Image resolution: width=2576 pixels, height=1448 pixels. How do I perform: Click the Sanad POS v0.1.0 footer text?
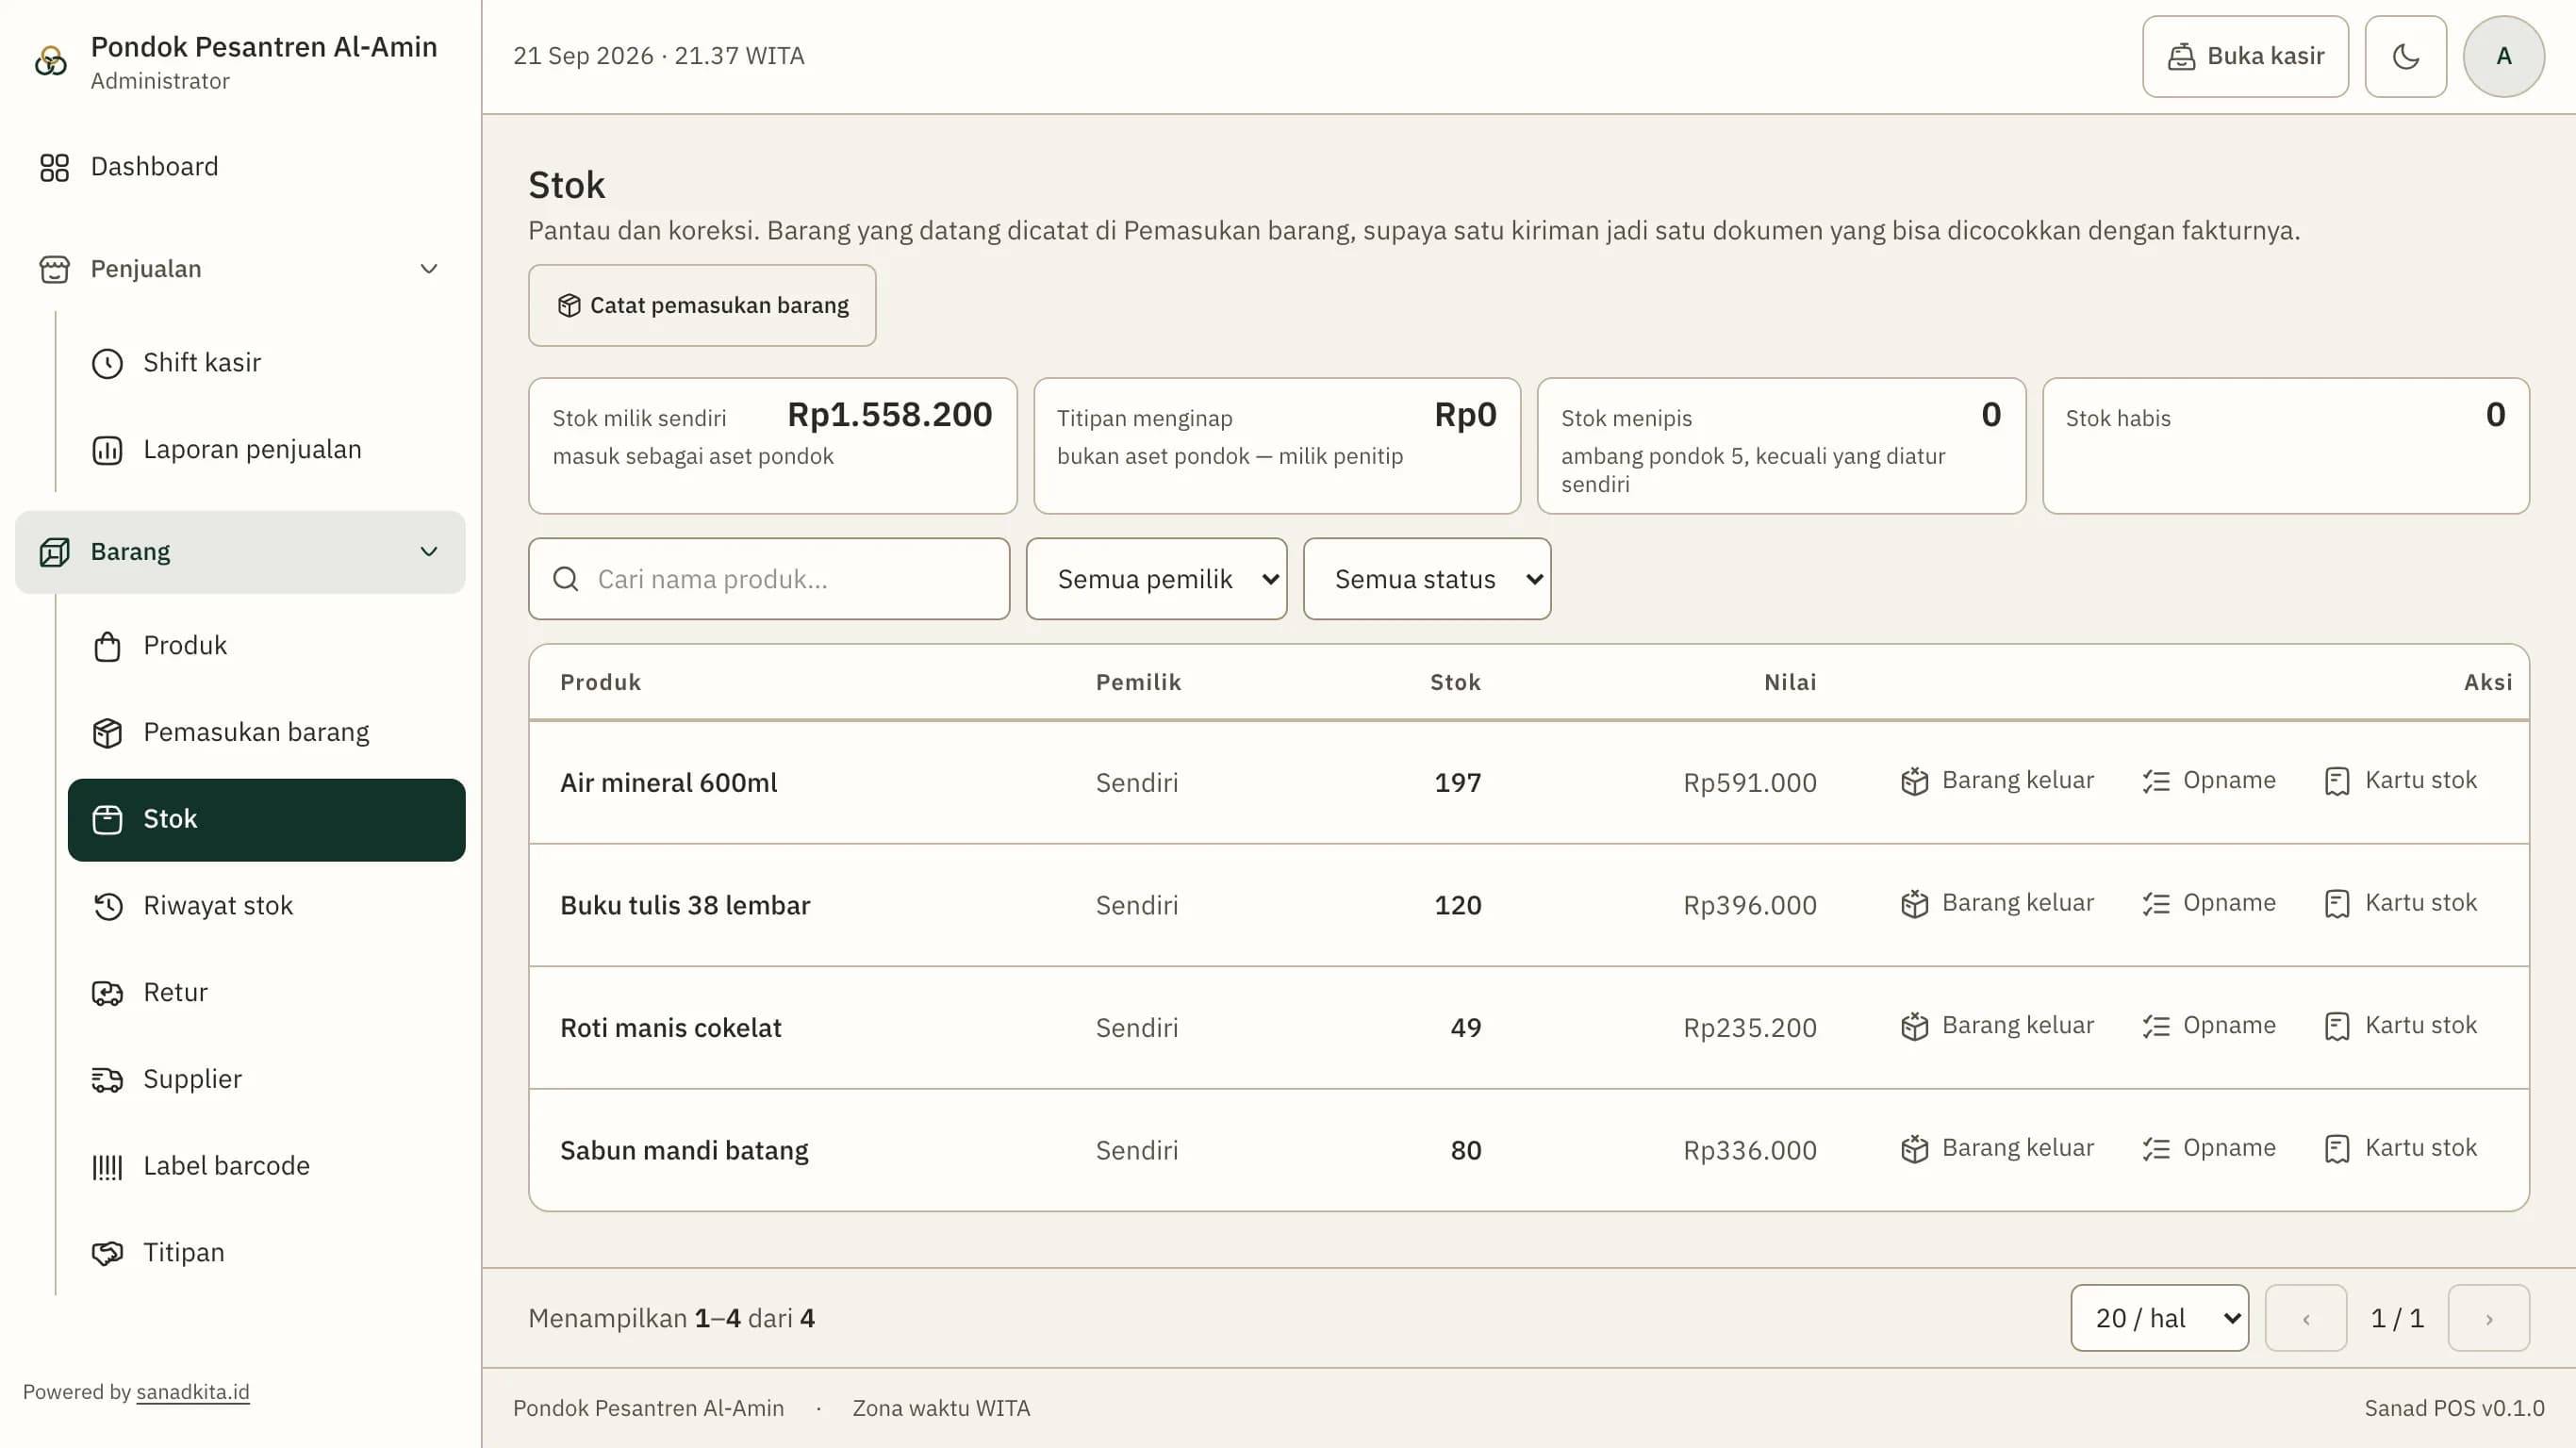pyautogui.click(x=2454, y=1408)
